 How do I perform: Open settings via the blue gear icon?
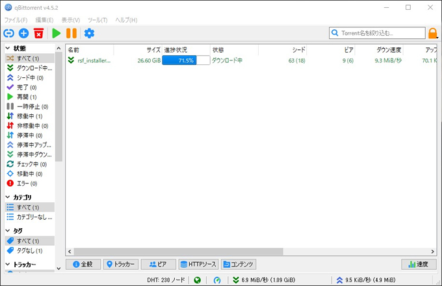coord(89,33)
